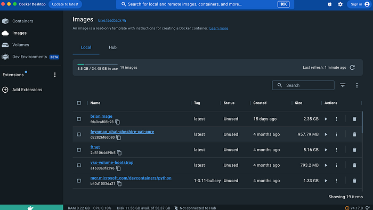Select the devcontainers/python checkbox
Viewport: 373px width, 210px height.
click(x=79, y=181)
